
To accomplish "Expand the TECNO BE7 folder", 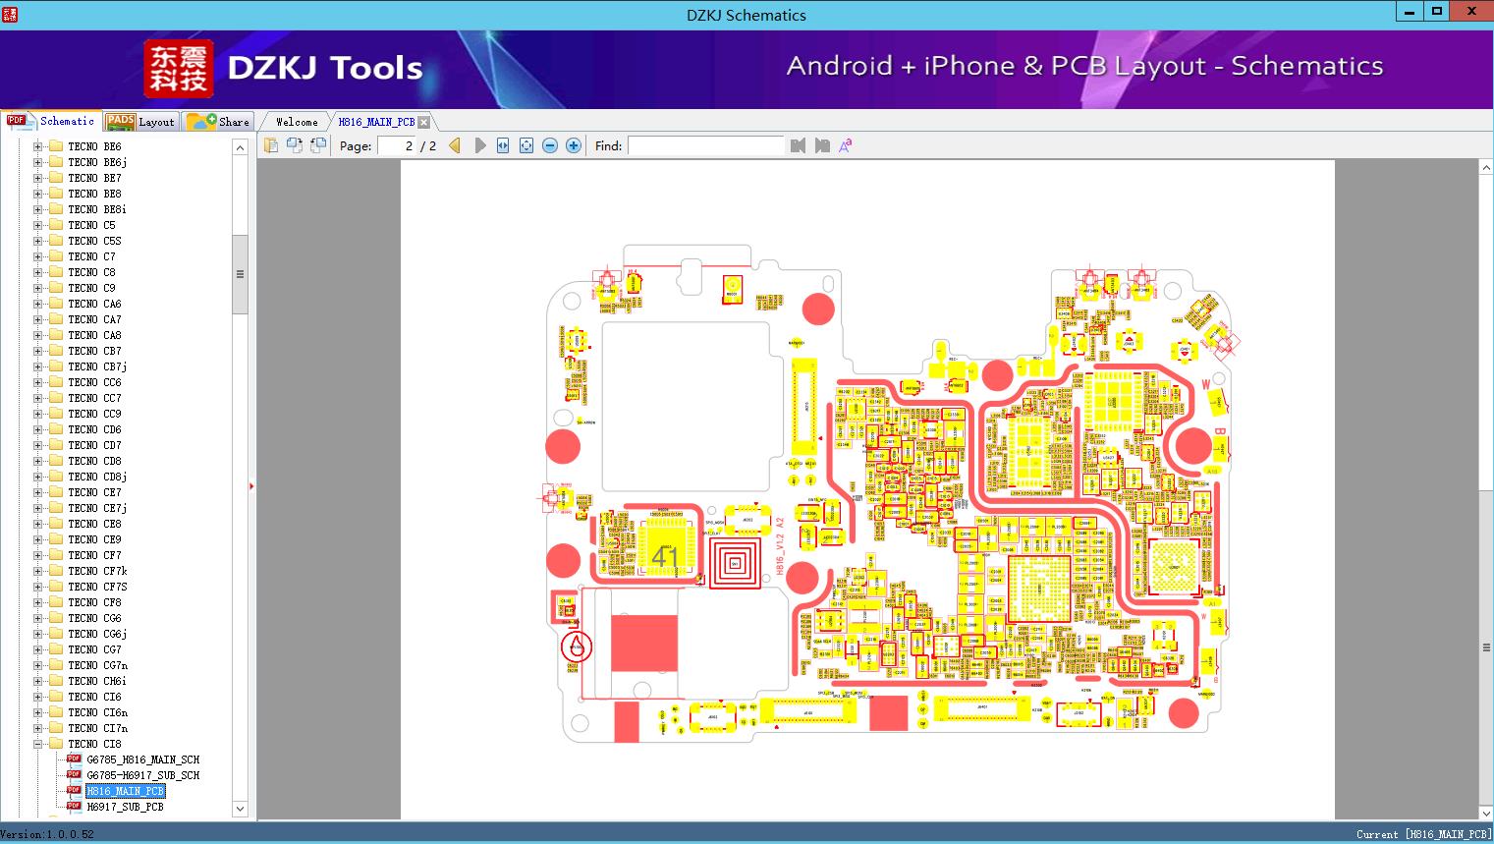I will click(x=38, y=178).
